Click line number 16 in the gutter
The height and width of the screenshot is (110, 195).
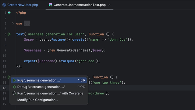tap(4, 88)
